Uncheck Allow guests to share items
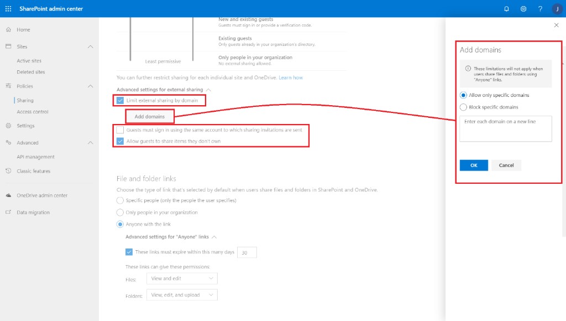566x321 pixels. click(120, 141)
